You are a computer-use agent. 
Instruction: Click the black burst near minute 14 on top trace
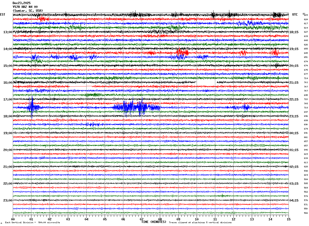277,15
